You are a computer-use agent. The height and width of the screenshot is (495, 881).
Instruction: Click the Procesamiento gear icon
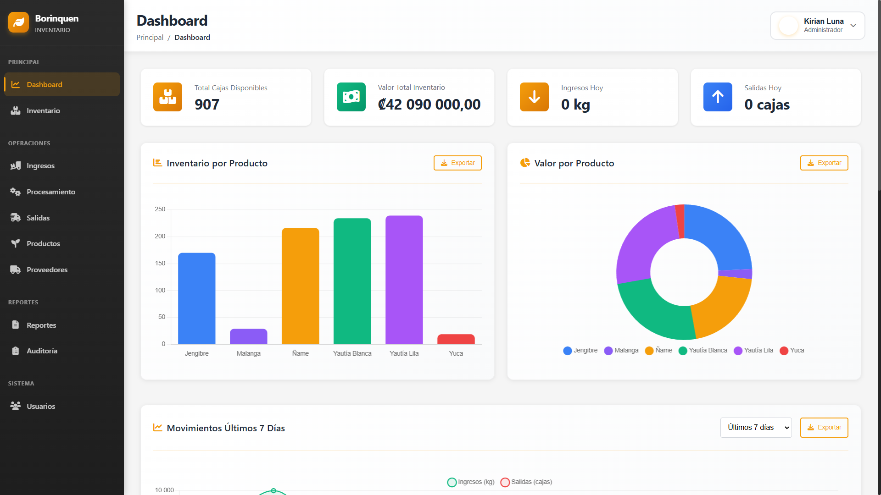[x=15, y=192]
